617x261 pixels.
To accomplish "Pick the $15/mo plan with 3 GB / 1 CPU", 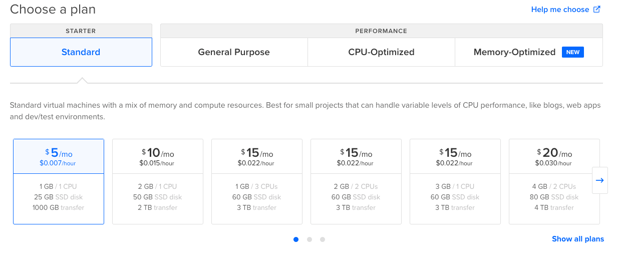I will coord(455,181).
